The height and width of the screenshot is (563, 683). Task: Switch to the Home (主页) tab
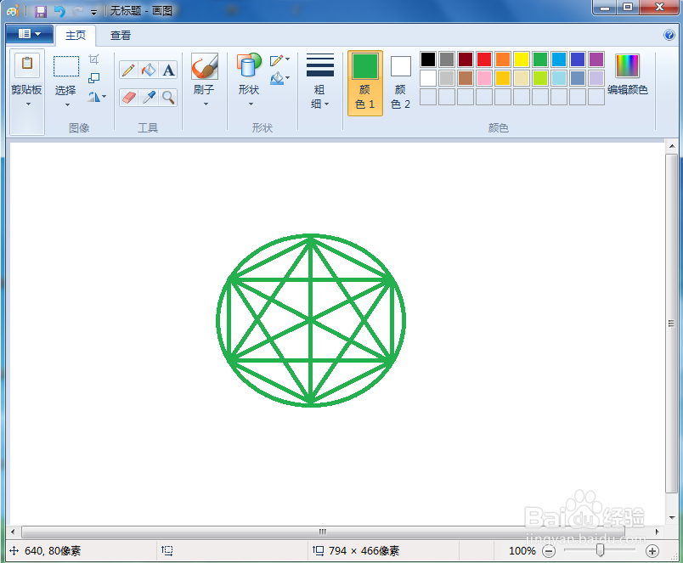point(76,36)
